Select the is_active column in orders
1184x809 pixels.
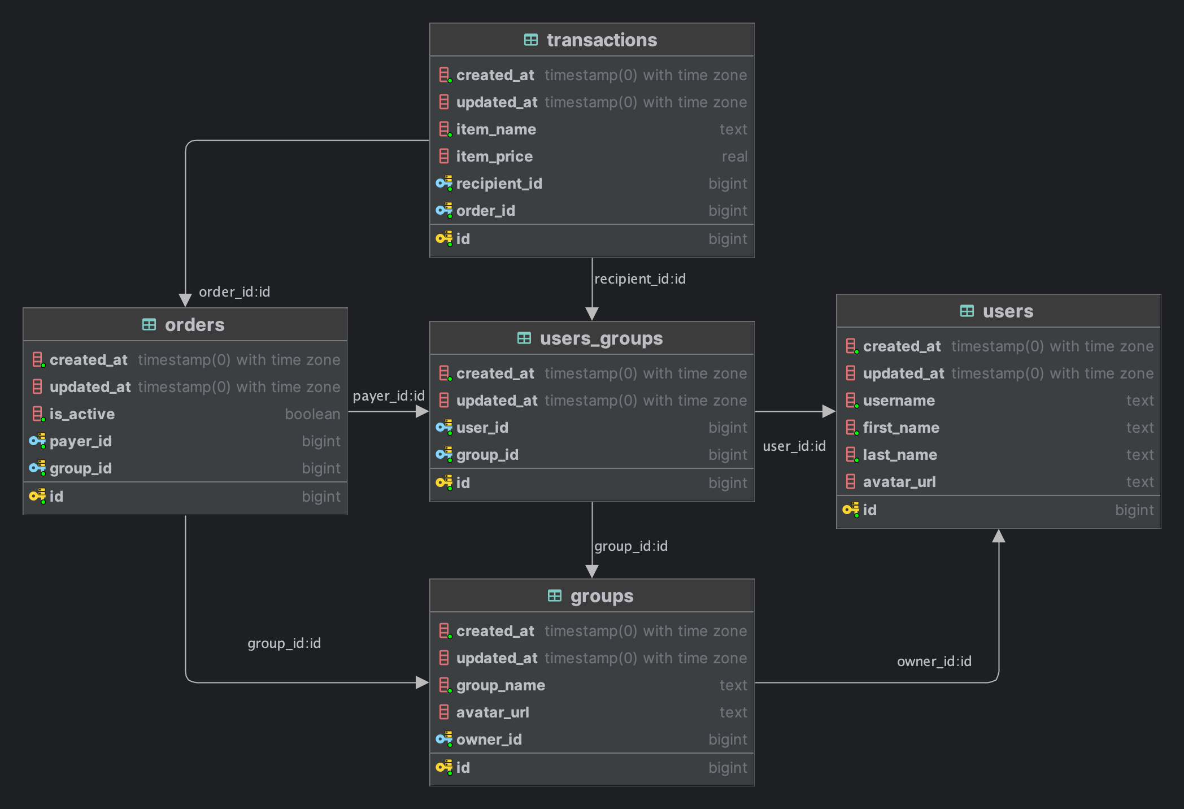click(82, 414)
